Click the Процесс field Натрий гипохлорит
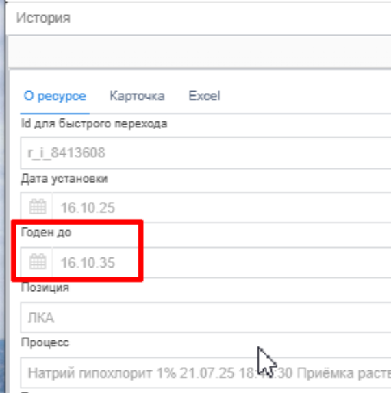Image resolution: width=391 pixels, height=393 pixels. tap(205, 372)
